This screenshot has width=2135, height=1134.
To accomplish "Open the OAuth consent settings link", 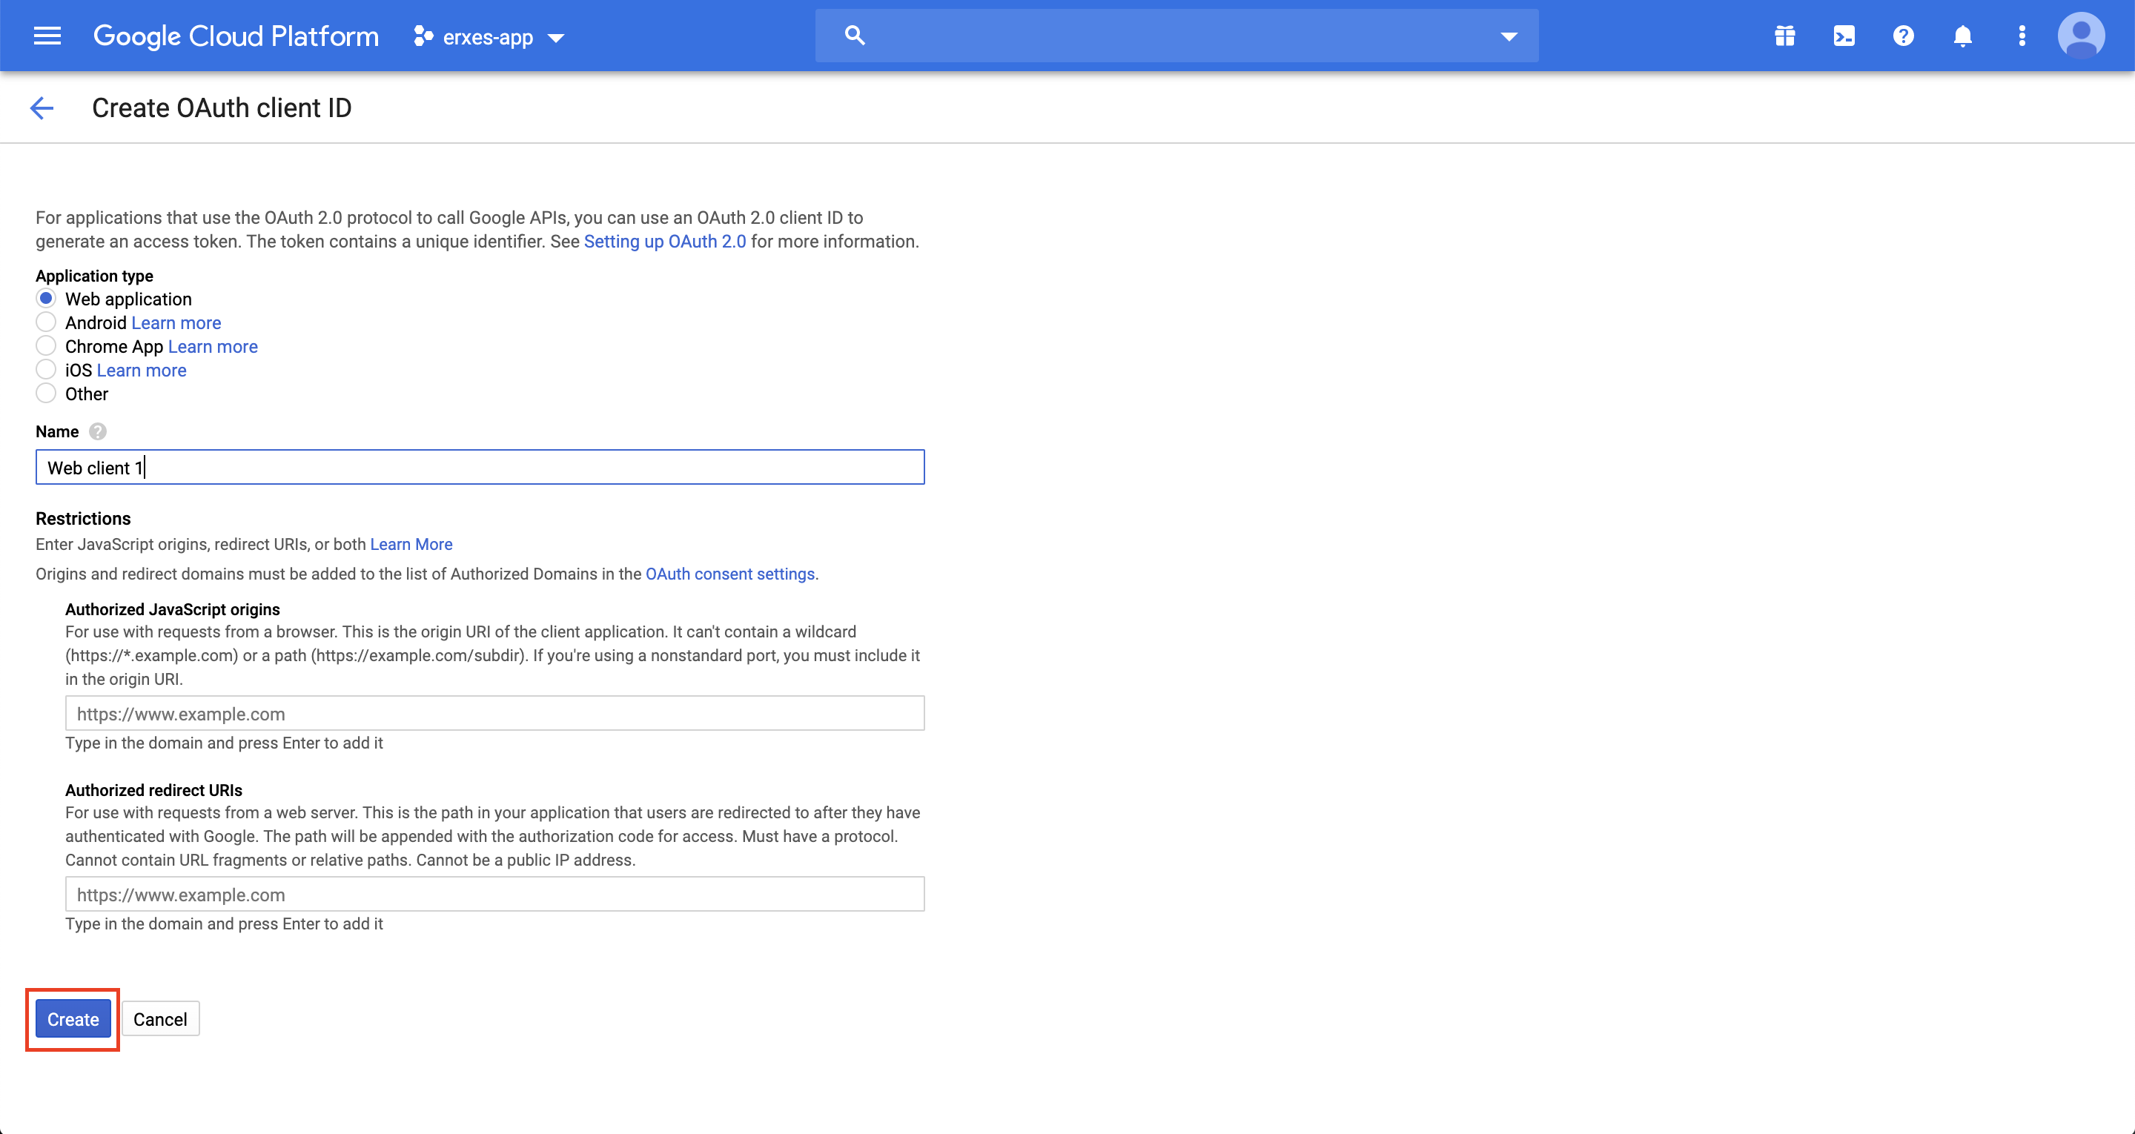I will (x=729, y=574).
